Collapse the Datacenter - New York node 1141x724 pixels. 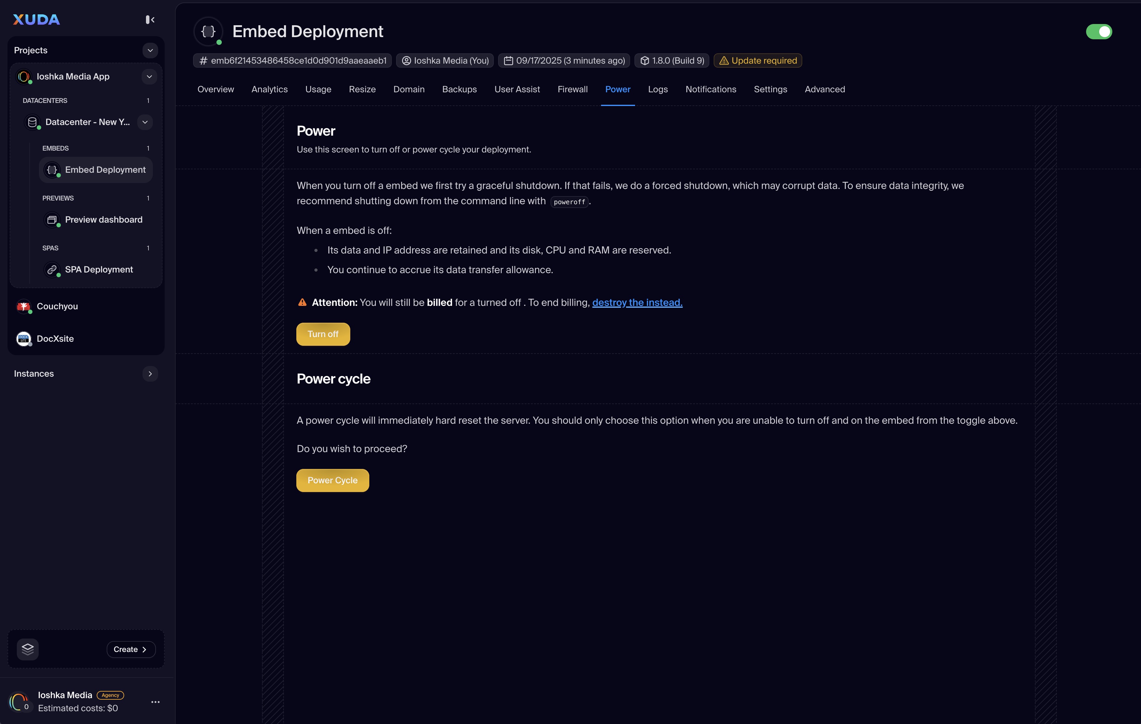[x=145, y=122]
